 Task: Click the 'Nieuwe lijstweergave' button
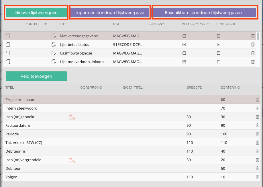pos(36,13)
